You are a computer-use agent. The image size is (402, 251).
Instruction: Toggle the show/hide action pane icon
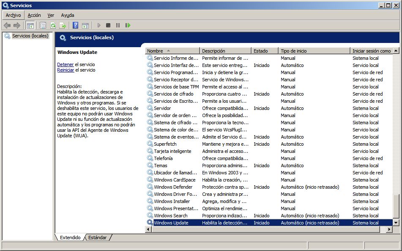click(85, 25)
